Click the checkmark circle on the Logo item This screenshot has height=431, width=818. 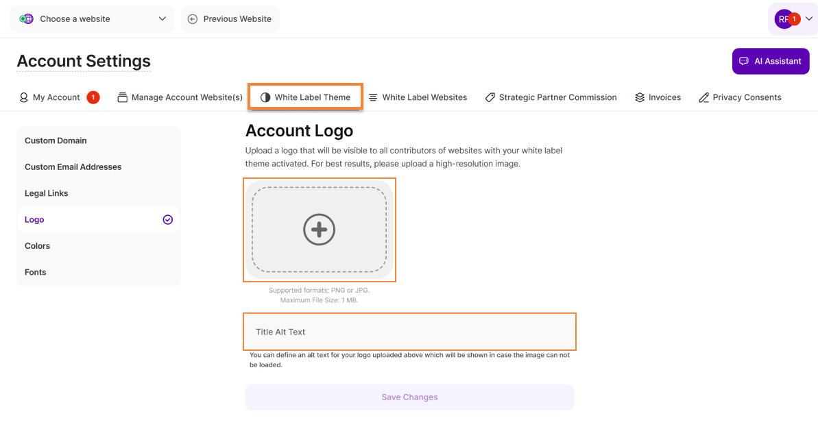(x=167, y=220)
